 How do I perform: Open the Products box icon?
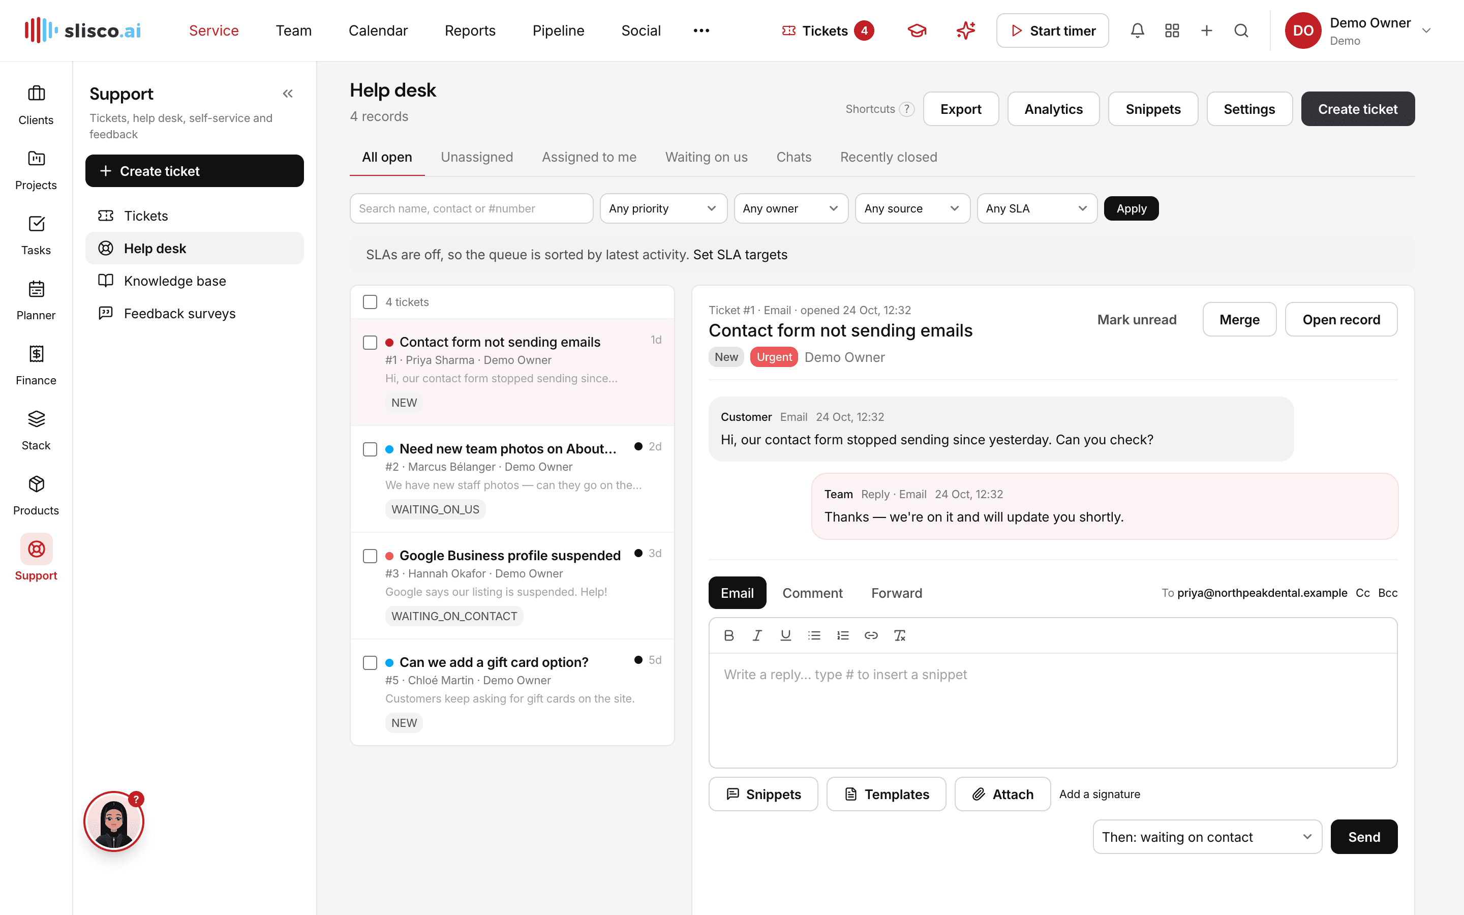coord(36,496)
